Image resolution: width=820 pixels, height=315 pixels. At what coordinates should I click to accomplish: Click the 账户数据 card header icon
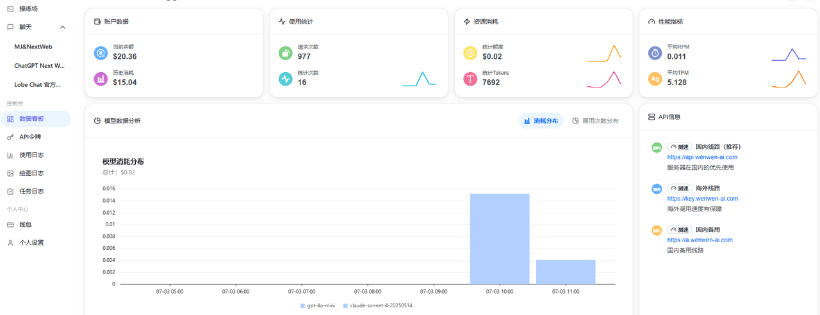pyautogui.click(x=97, y=22)
